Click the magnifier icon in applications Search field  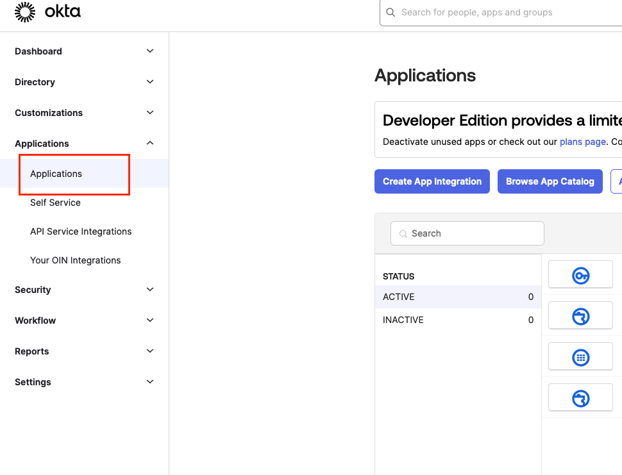pyautogui.click(x=403, y=233)
